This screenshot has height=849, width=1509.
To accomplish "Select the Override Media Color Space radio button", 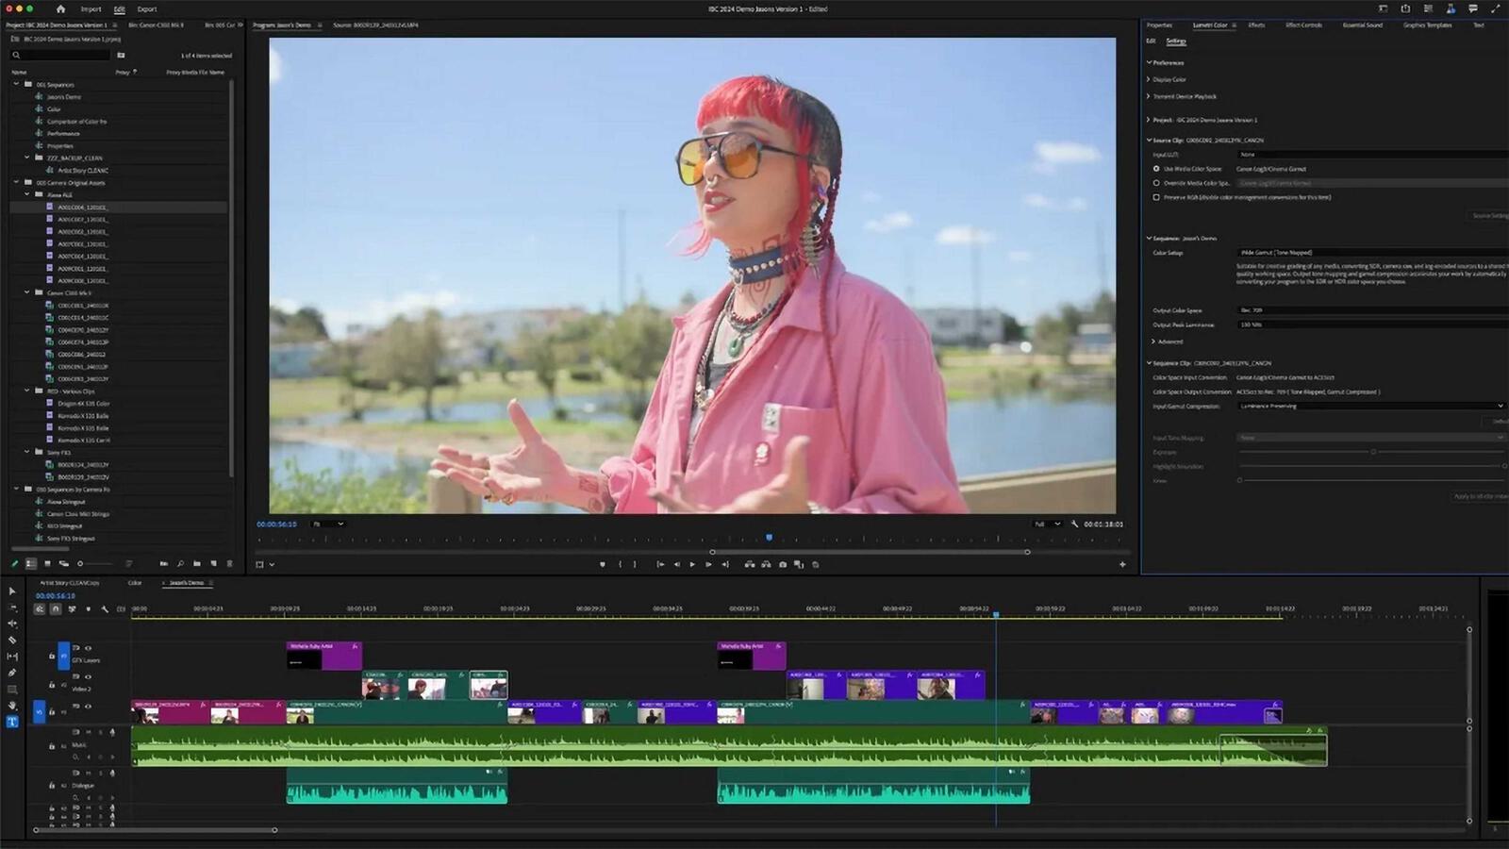I will pos(1156,183).
